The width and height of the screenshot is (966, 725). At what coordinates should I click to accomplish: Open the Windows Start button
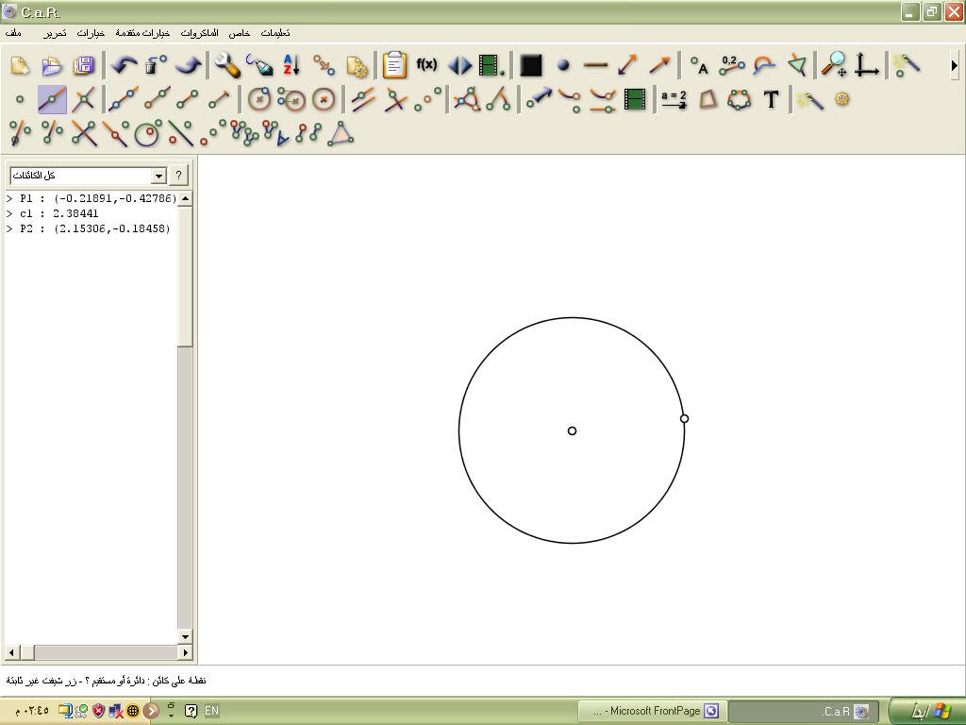tap(928, 711)
